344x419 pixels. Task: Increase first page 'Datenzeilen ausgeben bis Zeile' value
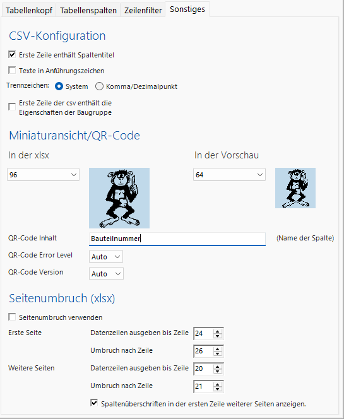[218, 331]
